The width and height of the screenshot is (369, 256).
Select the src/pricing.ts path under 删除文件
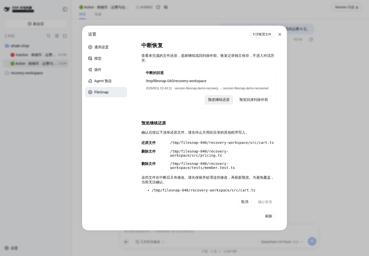click(199, 153)
